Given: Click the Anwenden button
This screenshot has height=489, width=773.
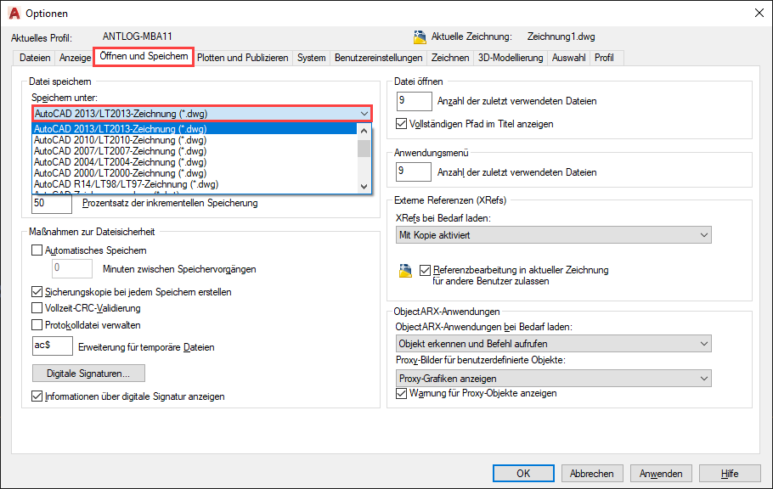Looking at the screenshot, I should pos(661,473).
